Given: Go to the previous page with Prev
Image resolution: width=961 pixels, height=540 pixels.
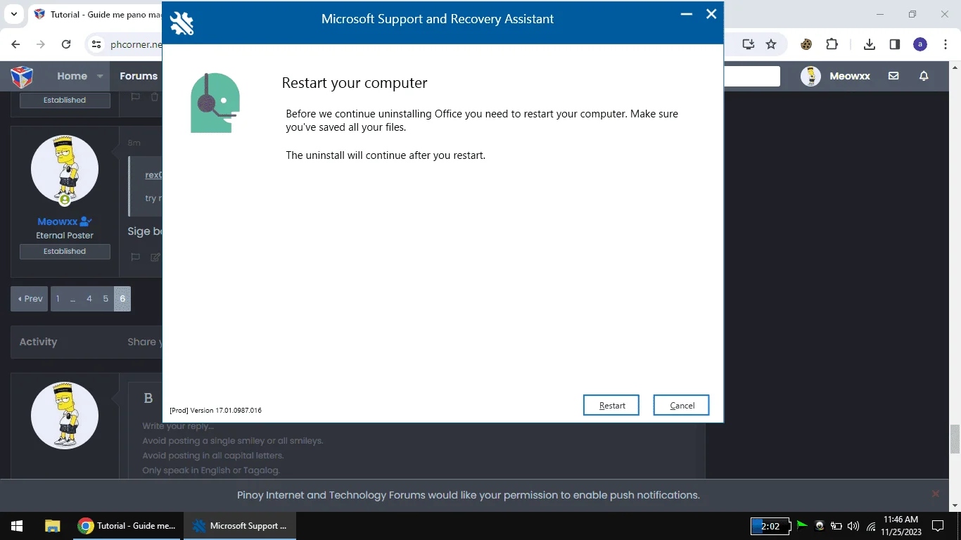Looking at the screenshot, I should tap(30, 299).
